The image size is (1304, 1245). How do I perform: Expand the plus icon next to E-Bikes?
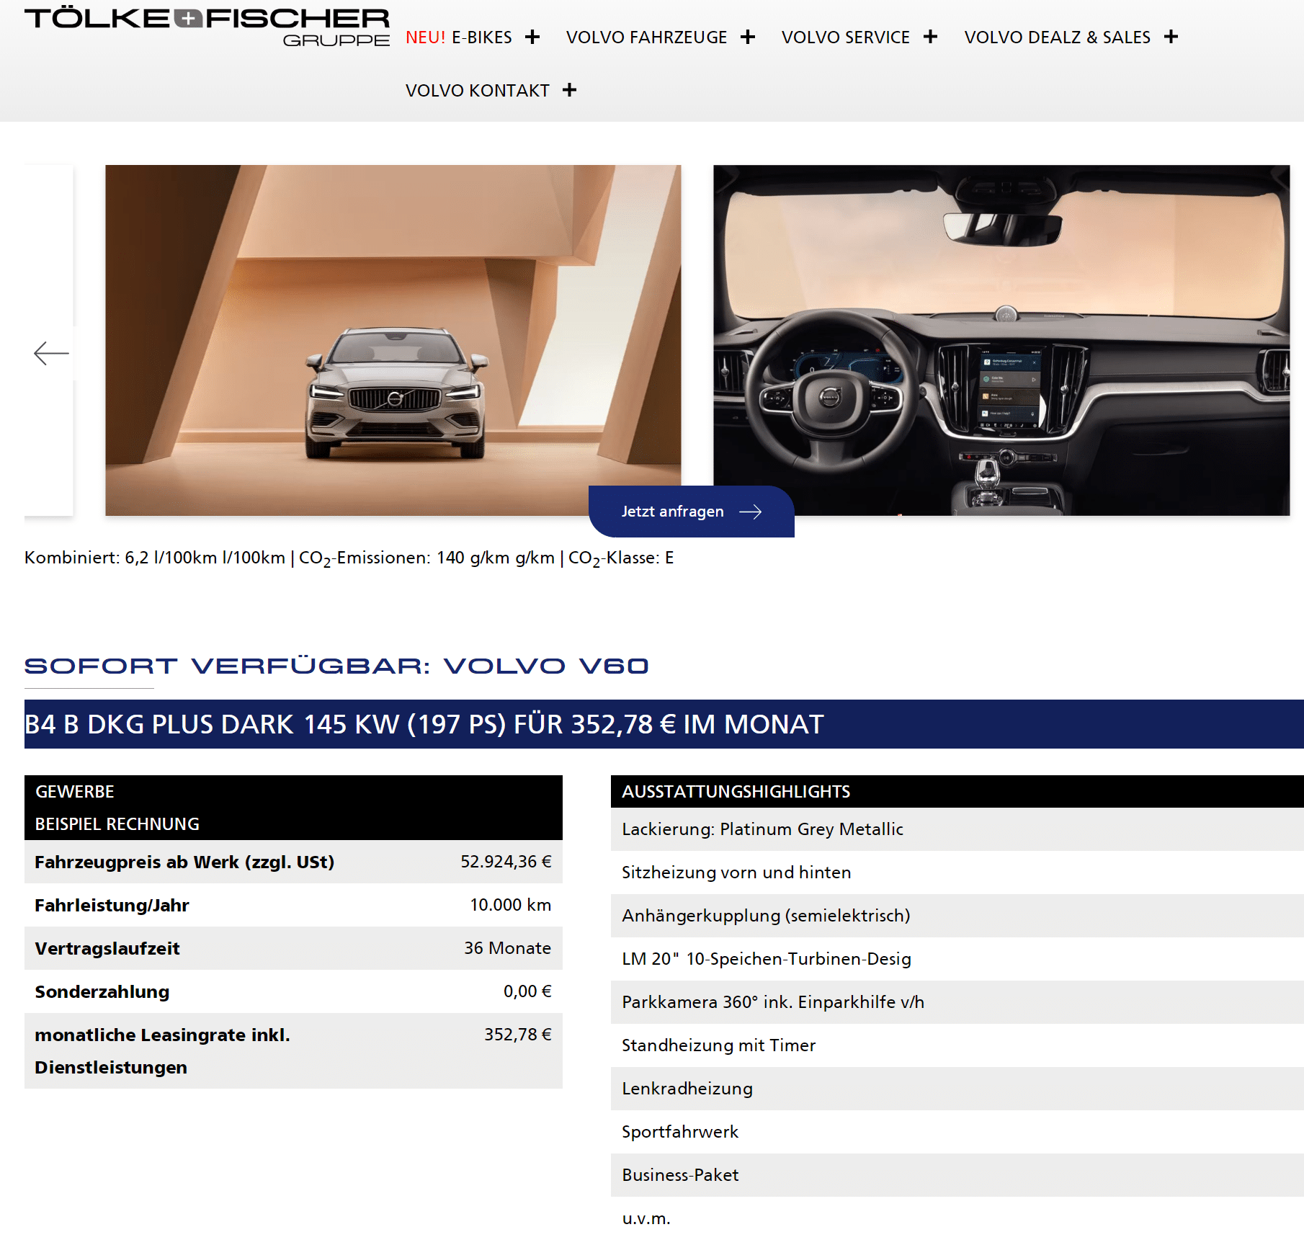532,37
